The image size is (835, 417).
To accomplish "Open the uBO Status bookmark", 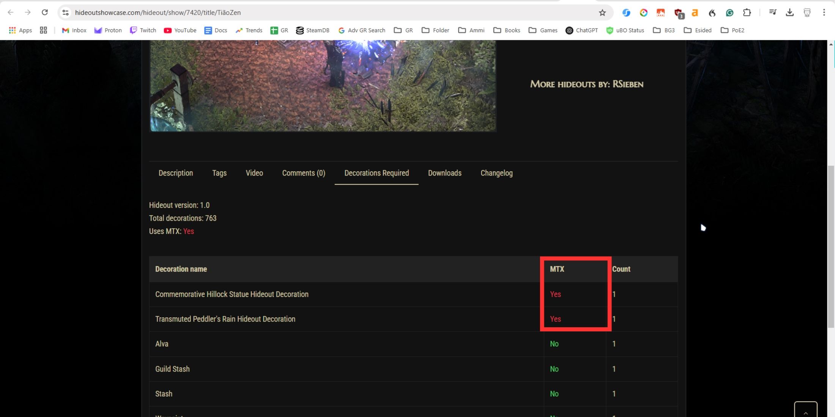I will [625, 30].
